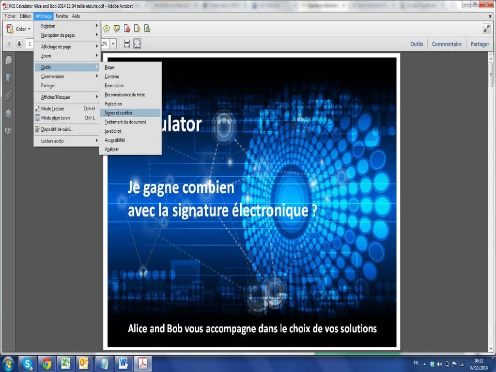The width and height of the screenshot is (496, 372).
Task: Add a sticky note comment
Action: coord(107,29)
